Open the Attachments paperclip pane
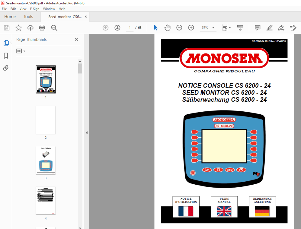The height and width of the screenshot is (229, 301). pyautogui.click(x=6, y=68)
